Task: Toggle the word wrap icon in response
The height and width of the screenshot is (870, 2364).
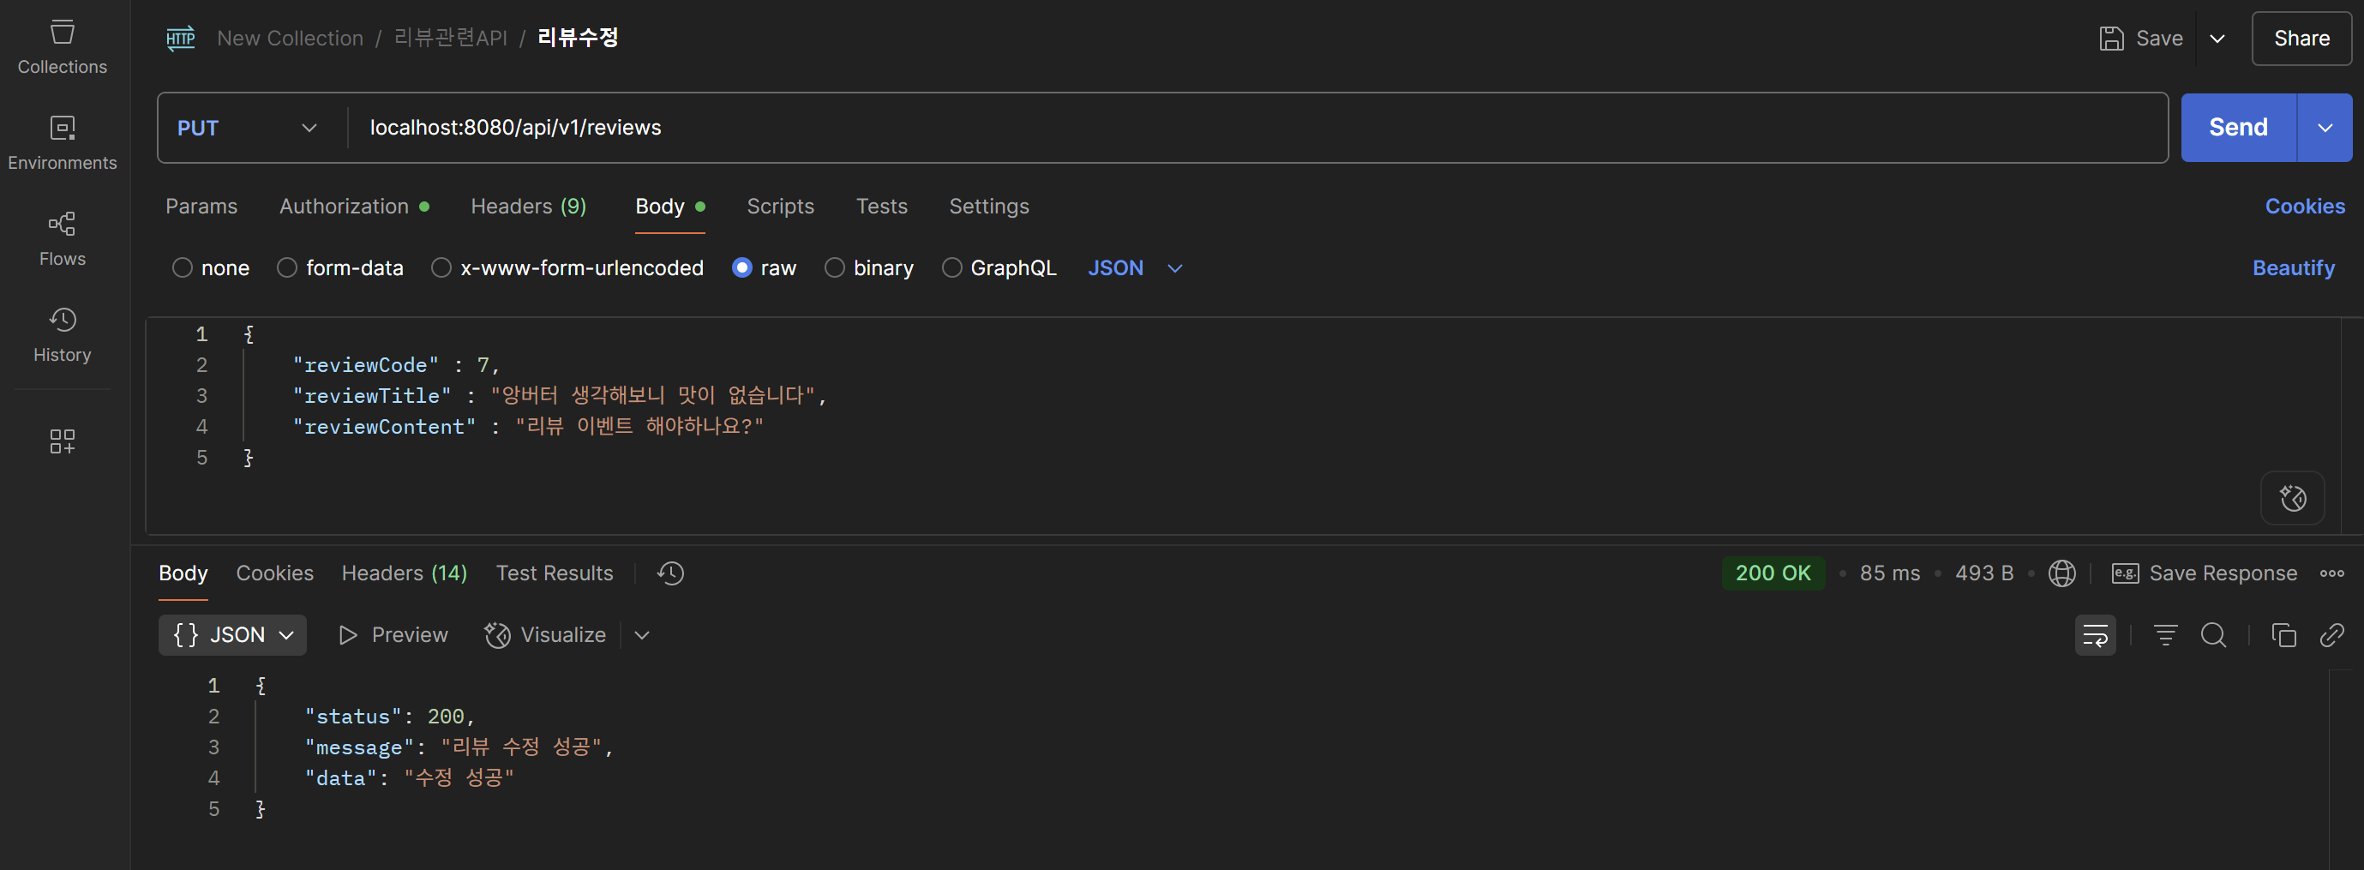Action: [2095, 635]
